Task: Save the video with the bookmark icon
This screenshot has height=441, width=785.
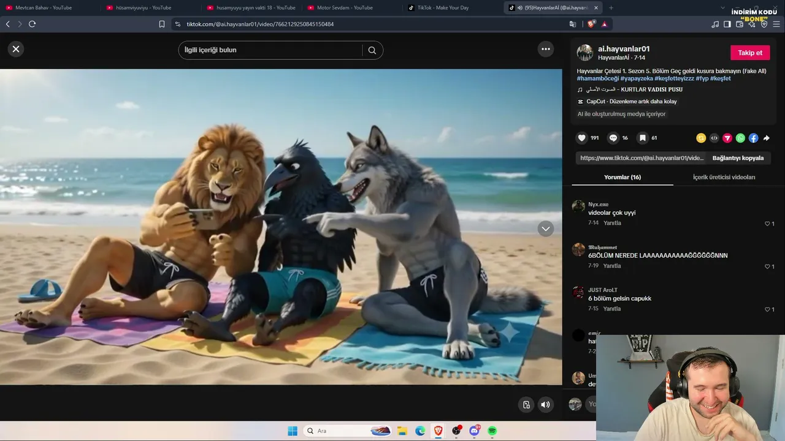Action: (642, 138)
